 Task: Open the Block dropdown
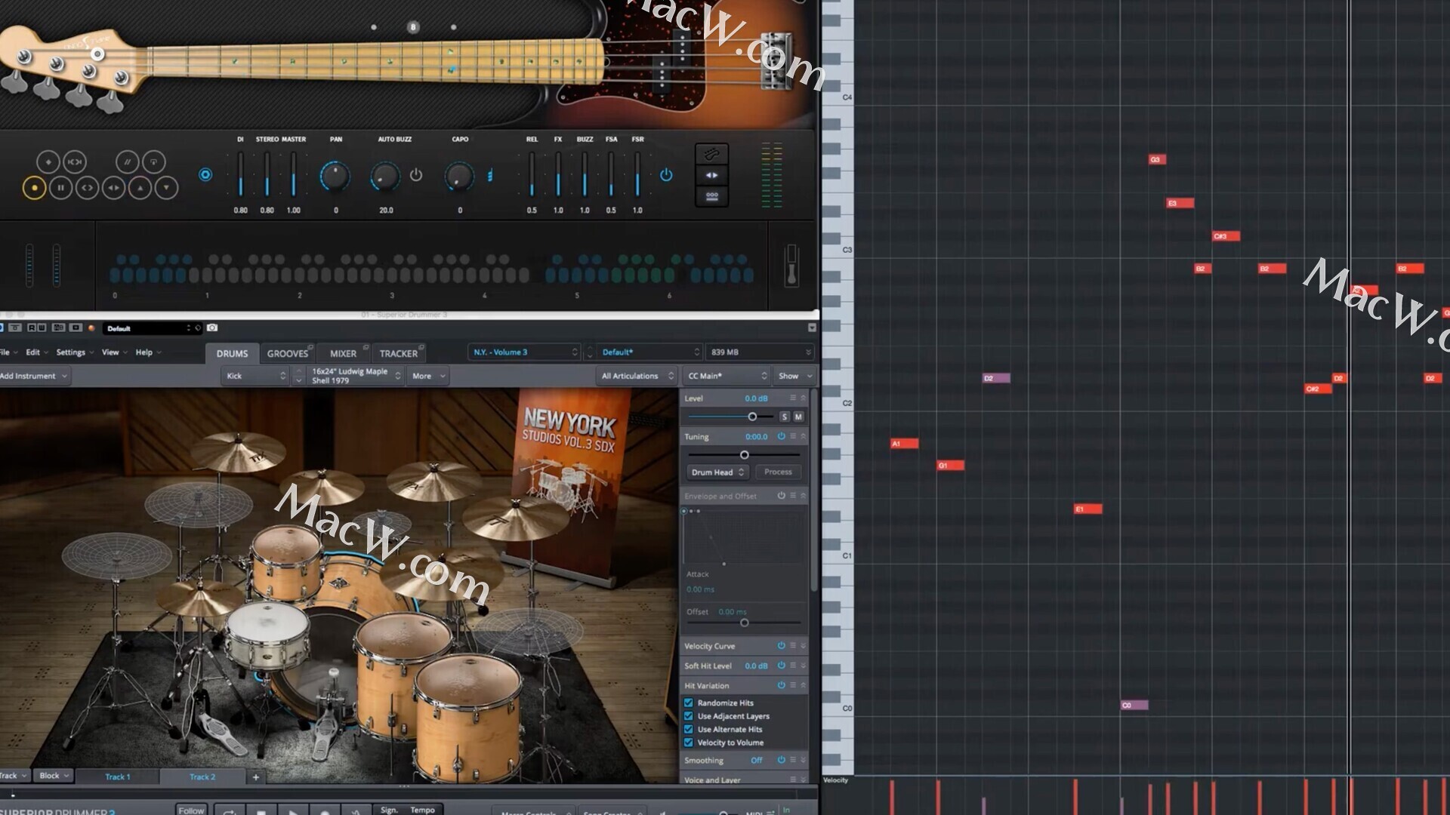click(x=54, y=776)
